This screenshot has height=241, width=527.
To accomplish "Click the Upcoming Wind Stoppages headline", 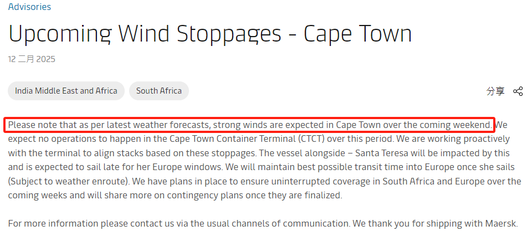I will 209,34.
